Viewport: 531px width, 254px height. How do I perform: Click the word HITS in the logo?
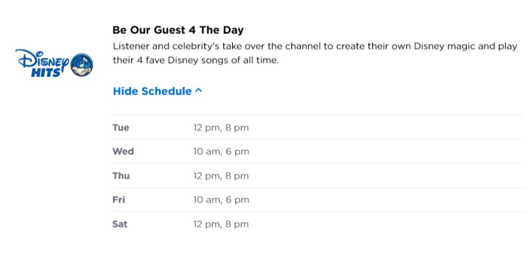[x=46, y=72]
